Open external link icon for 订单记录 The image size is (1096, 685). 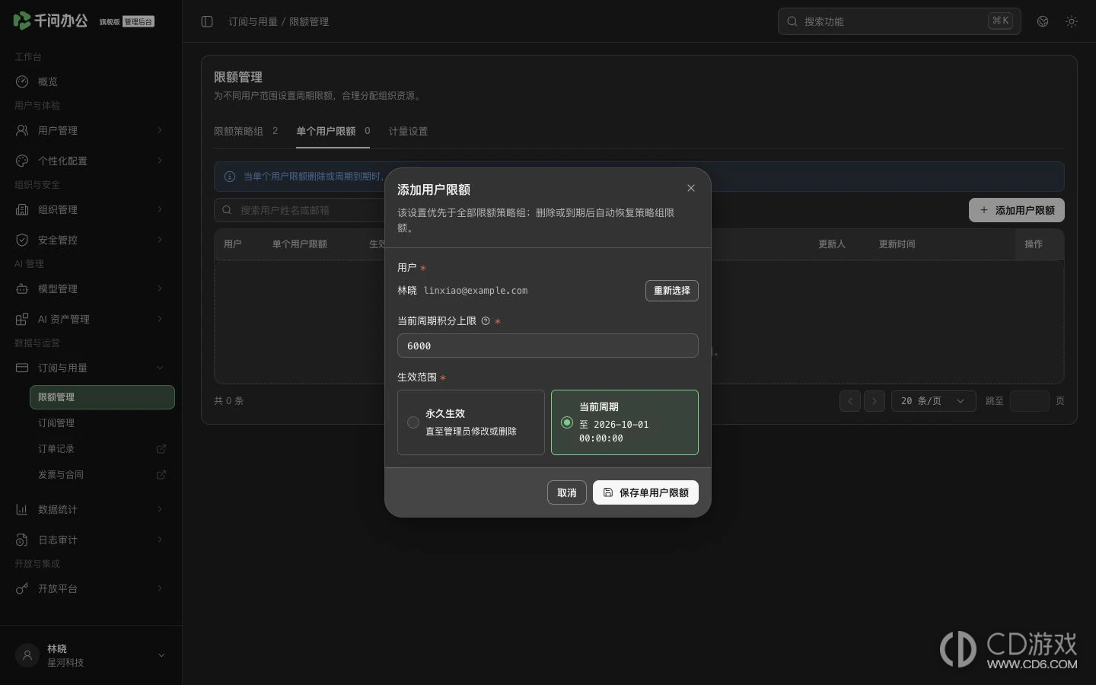[x=161, y=449]
